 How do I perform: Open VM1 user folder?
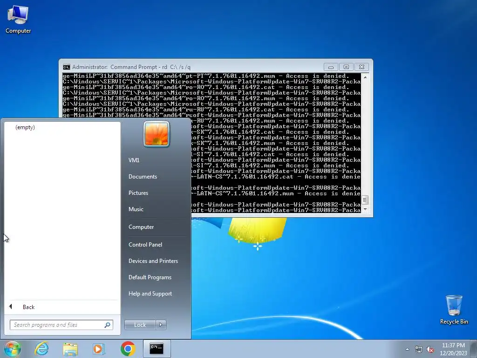pyautogui.click(x=134, y=160)
